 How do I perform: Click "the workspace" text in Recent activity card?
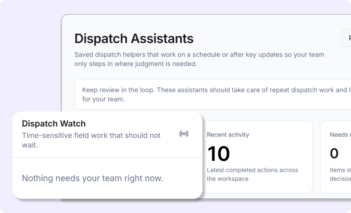coord(228,179)
